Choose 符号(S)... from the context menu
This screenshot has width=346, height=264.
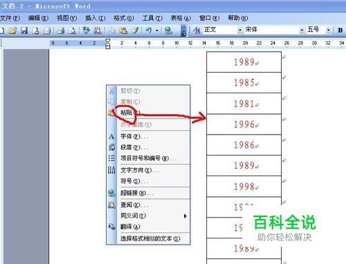[148, 181]
